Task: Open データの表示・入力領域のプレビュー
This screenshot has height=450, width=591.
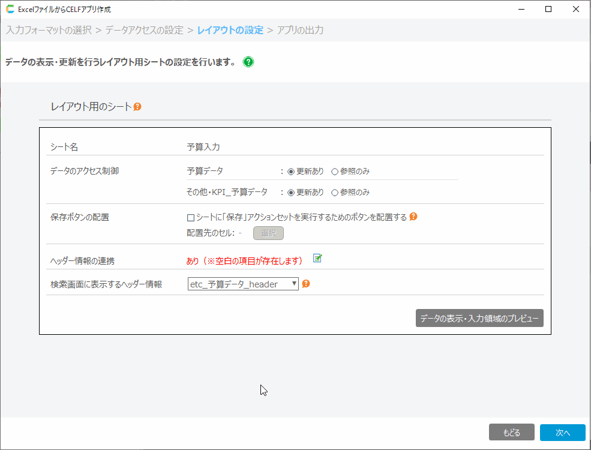Action: [x=479, y=319]
